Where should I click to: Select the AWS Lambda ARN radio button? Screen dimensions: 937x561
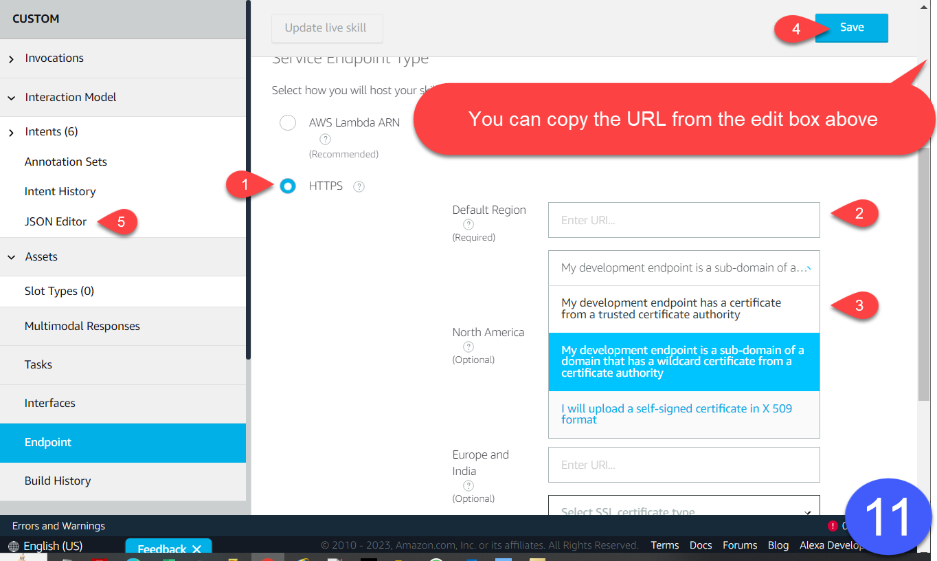click(288, 123)
